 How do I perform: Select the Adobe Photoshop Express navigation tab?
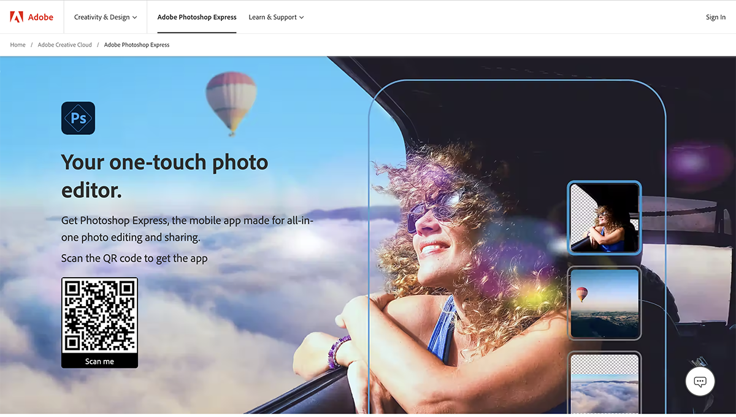pos(197,17)
